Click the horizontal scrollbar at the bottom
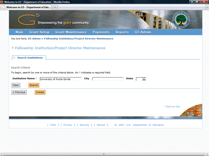209x156 pixels. point(104,154)
